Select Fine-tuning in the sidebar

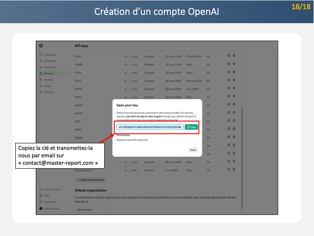tap(50, 67)
